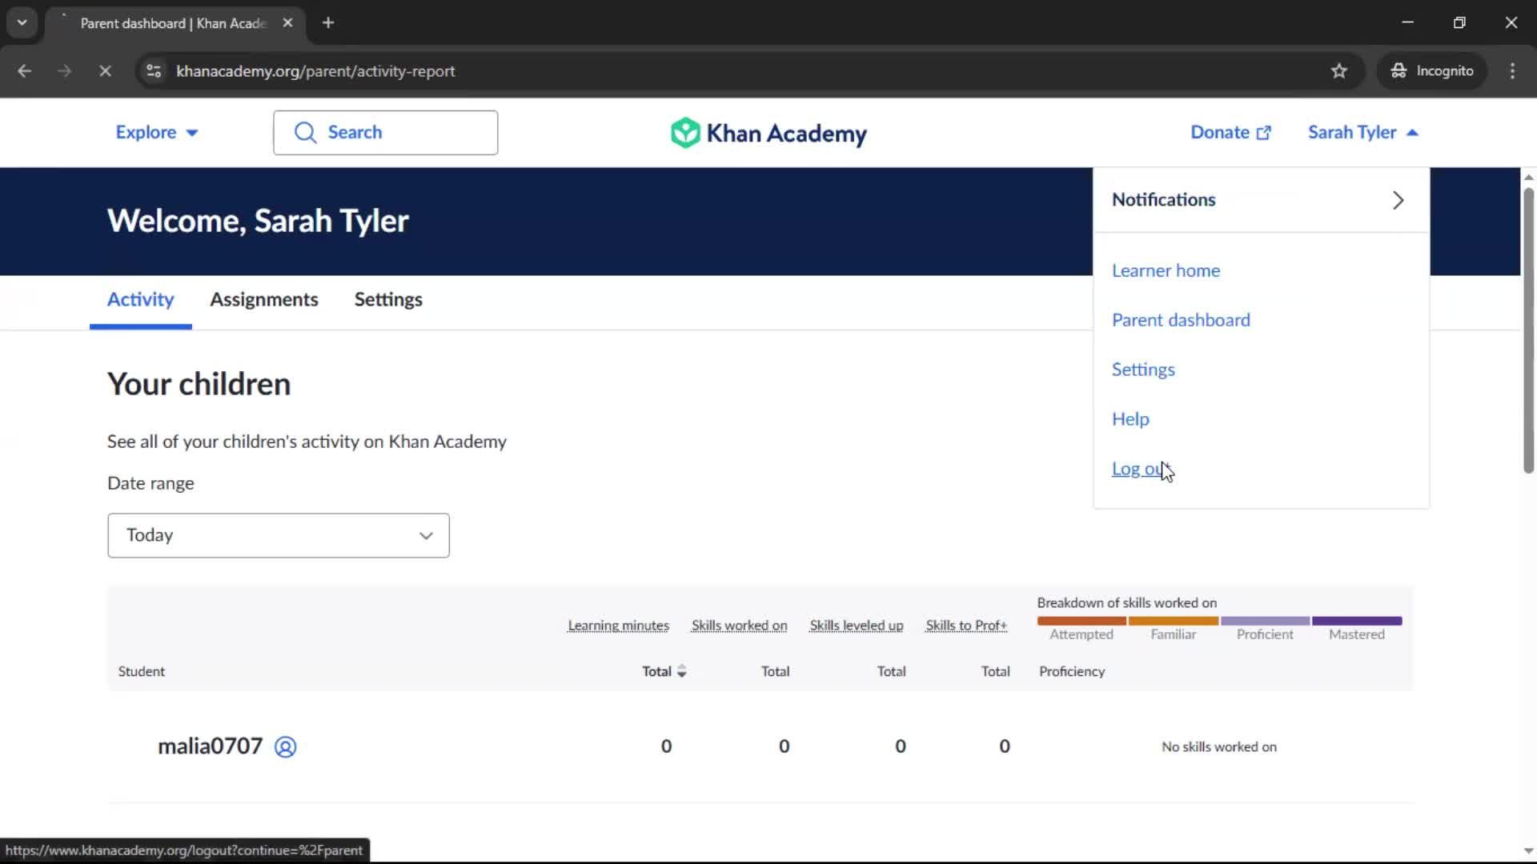Image resolution: width=1537 pixels, height=864 pixels.
Task: Restore down the browser window
Action: pyautogui.click(x=1459, y=23)
